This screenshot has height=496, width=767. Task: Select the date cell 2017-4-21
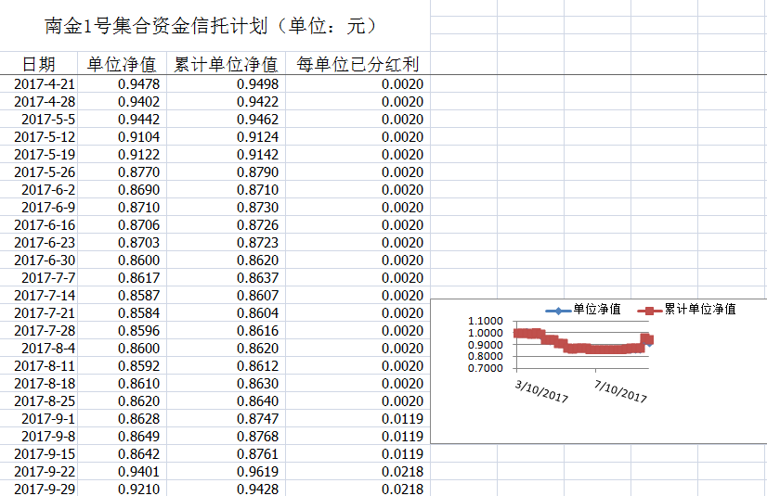[x=45, y=84]
